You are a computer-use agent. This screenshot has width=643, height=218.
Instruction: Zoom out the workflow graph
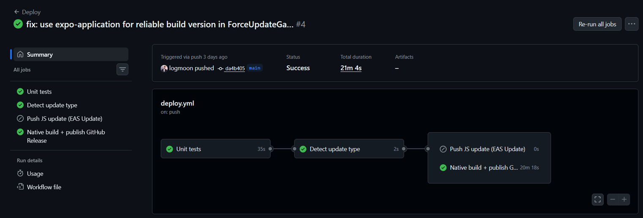tap(613, 199)
